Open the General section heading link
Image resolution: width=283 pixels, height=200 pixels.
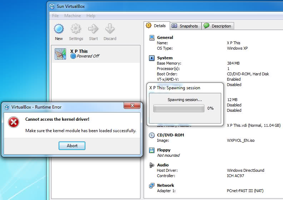(165, 37)
